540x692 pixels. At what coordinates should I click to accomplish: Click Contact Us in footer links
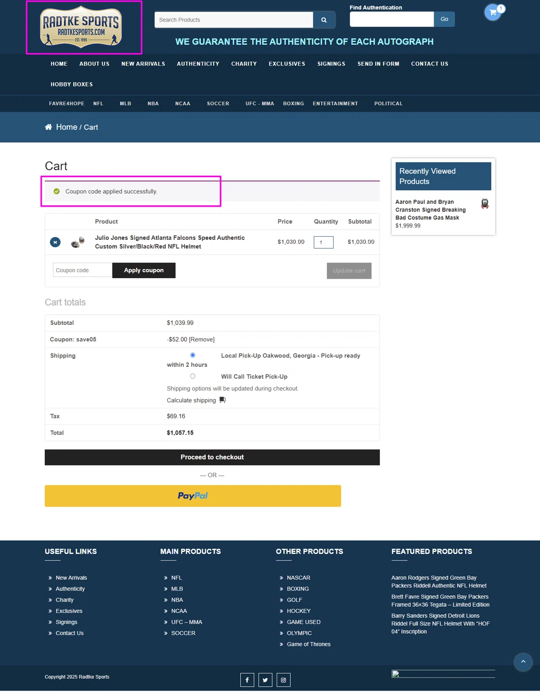click(70, 633)
